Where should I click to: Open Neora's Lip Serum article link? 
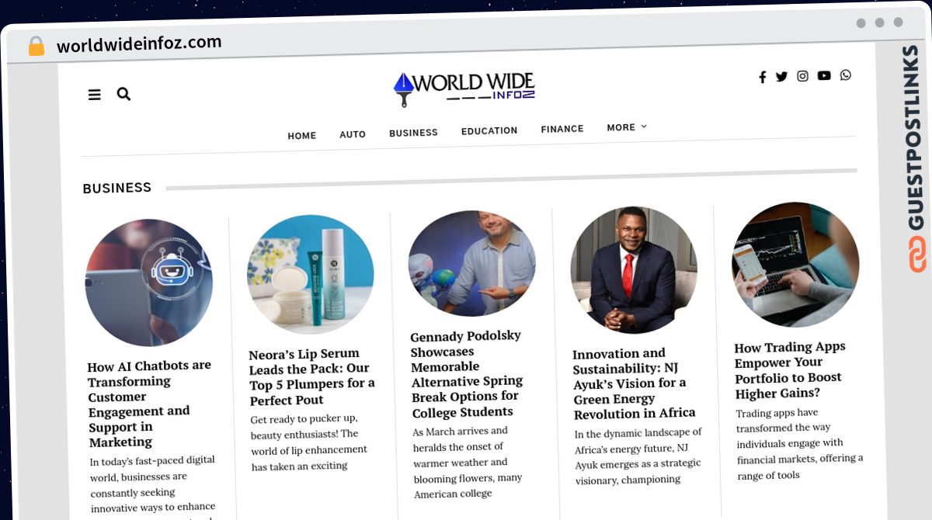point(311,376)
